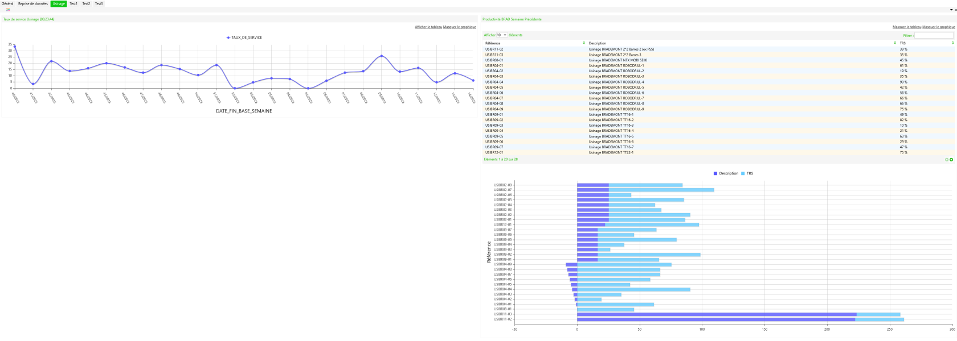
Task: Go to the next table page arrow
Action: [x=951, y=160]
